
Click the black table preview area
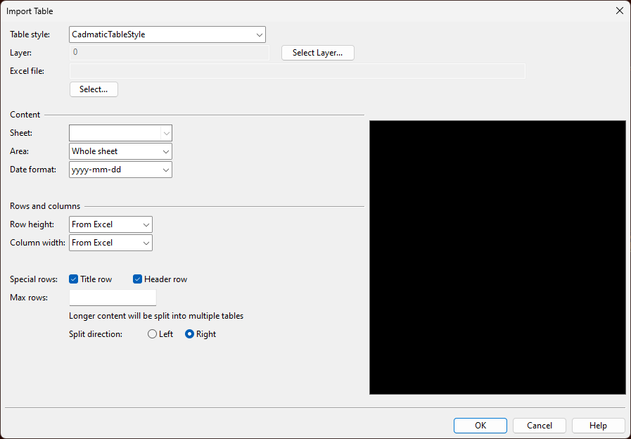497,257
